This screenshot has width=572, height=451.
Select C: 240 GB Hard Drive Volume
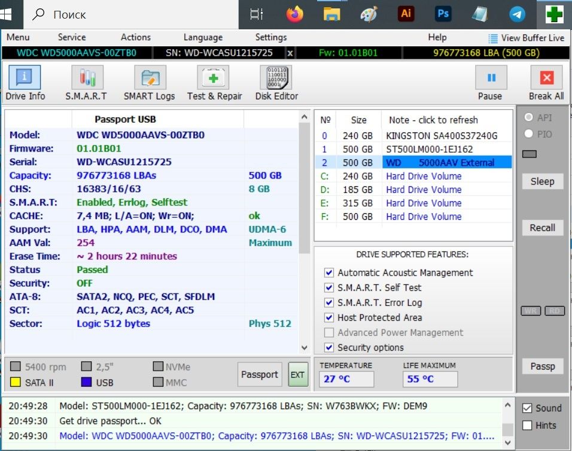pos(413,176)
